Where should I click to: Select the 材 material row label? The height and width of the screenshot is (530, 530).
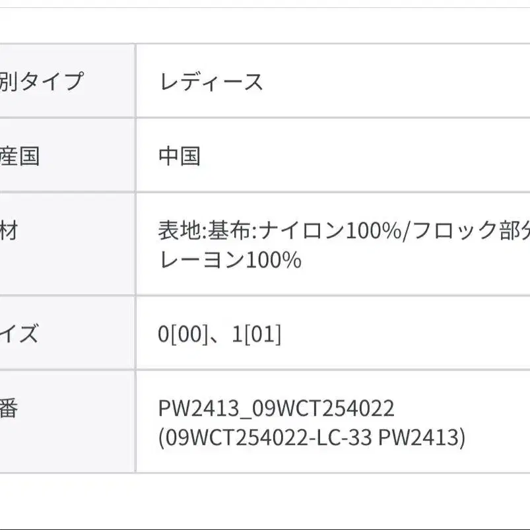click(9, 231)
